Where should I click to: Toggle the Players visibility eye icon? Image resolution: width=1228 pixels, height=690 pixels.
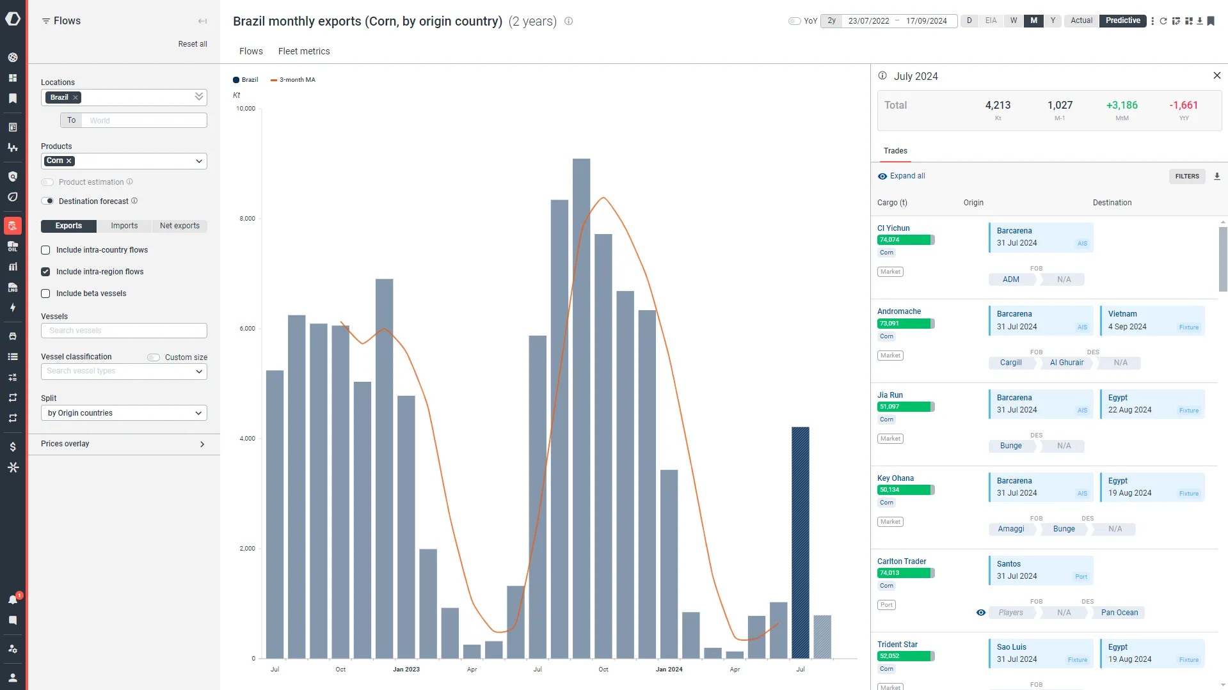tap(980, 613)
